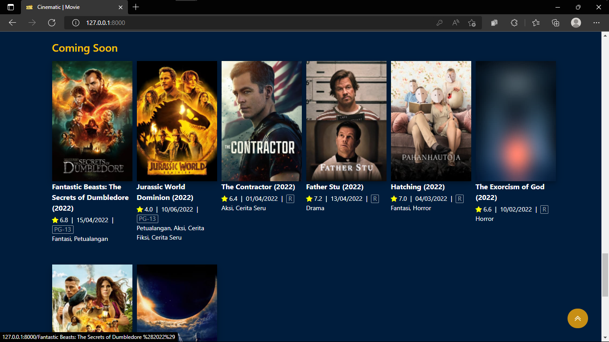Open Hatching Pahanhautoja poster

tap(431, 121)
